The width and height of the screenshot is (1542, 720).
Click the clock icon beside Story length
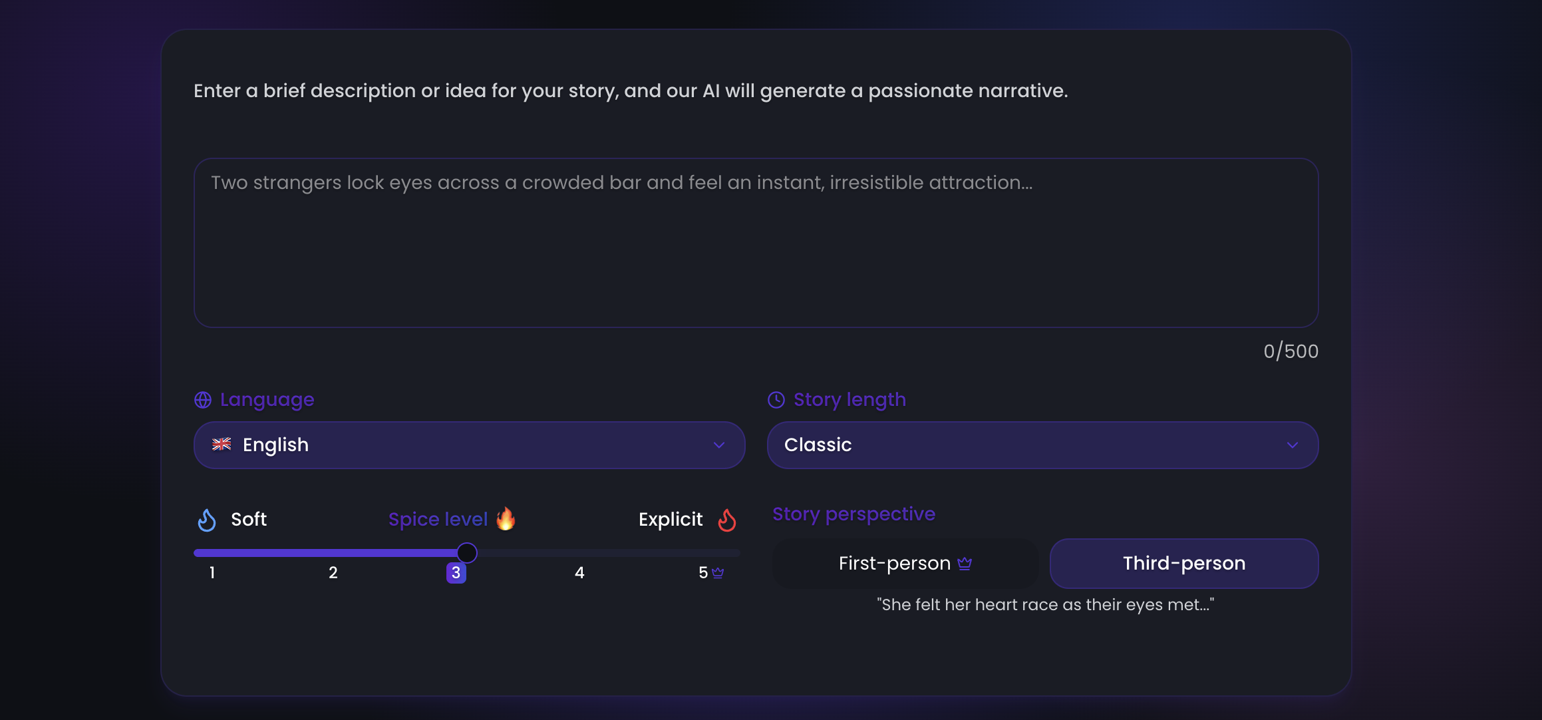776,400
